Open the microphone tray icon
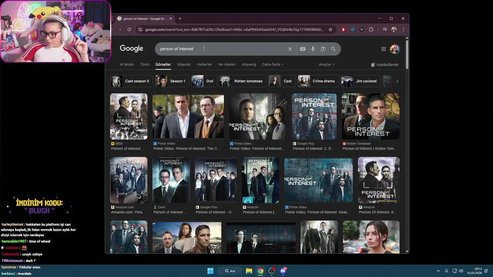 point(446,271)
